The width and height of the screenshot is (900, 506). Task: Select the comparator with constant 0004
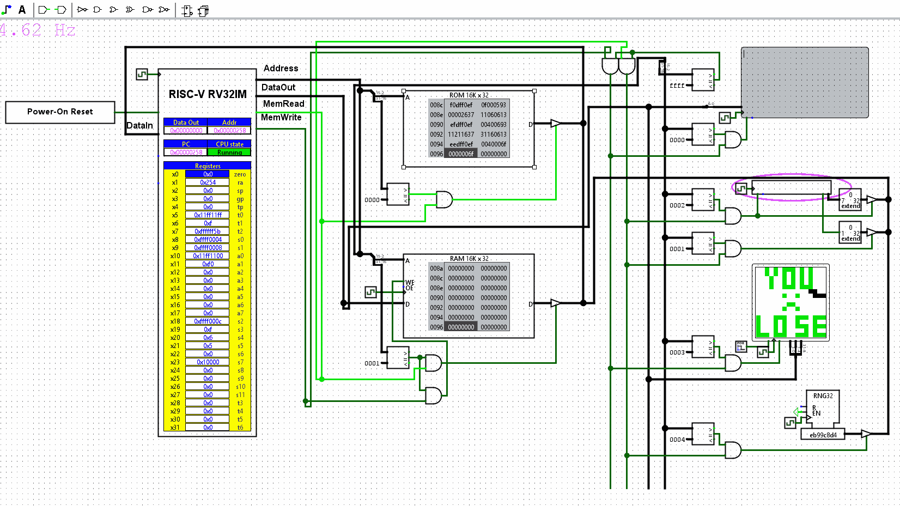pyautogui.click(x=703, y=434)
